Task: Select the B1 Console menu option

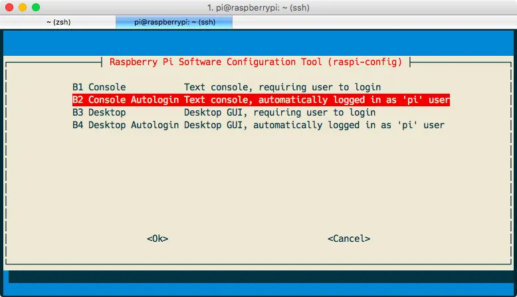Action: 227,87
